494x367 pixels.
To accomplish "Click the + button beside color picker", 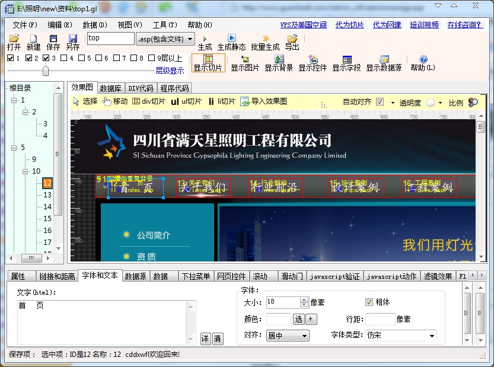I will [311, 319].
